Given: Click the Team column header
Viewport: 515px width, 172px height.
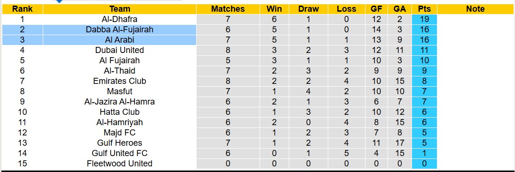Looking at the screenshot, I should (119, 9).
